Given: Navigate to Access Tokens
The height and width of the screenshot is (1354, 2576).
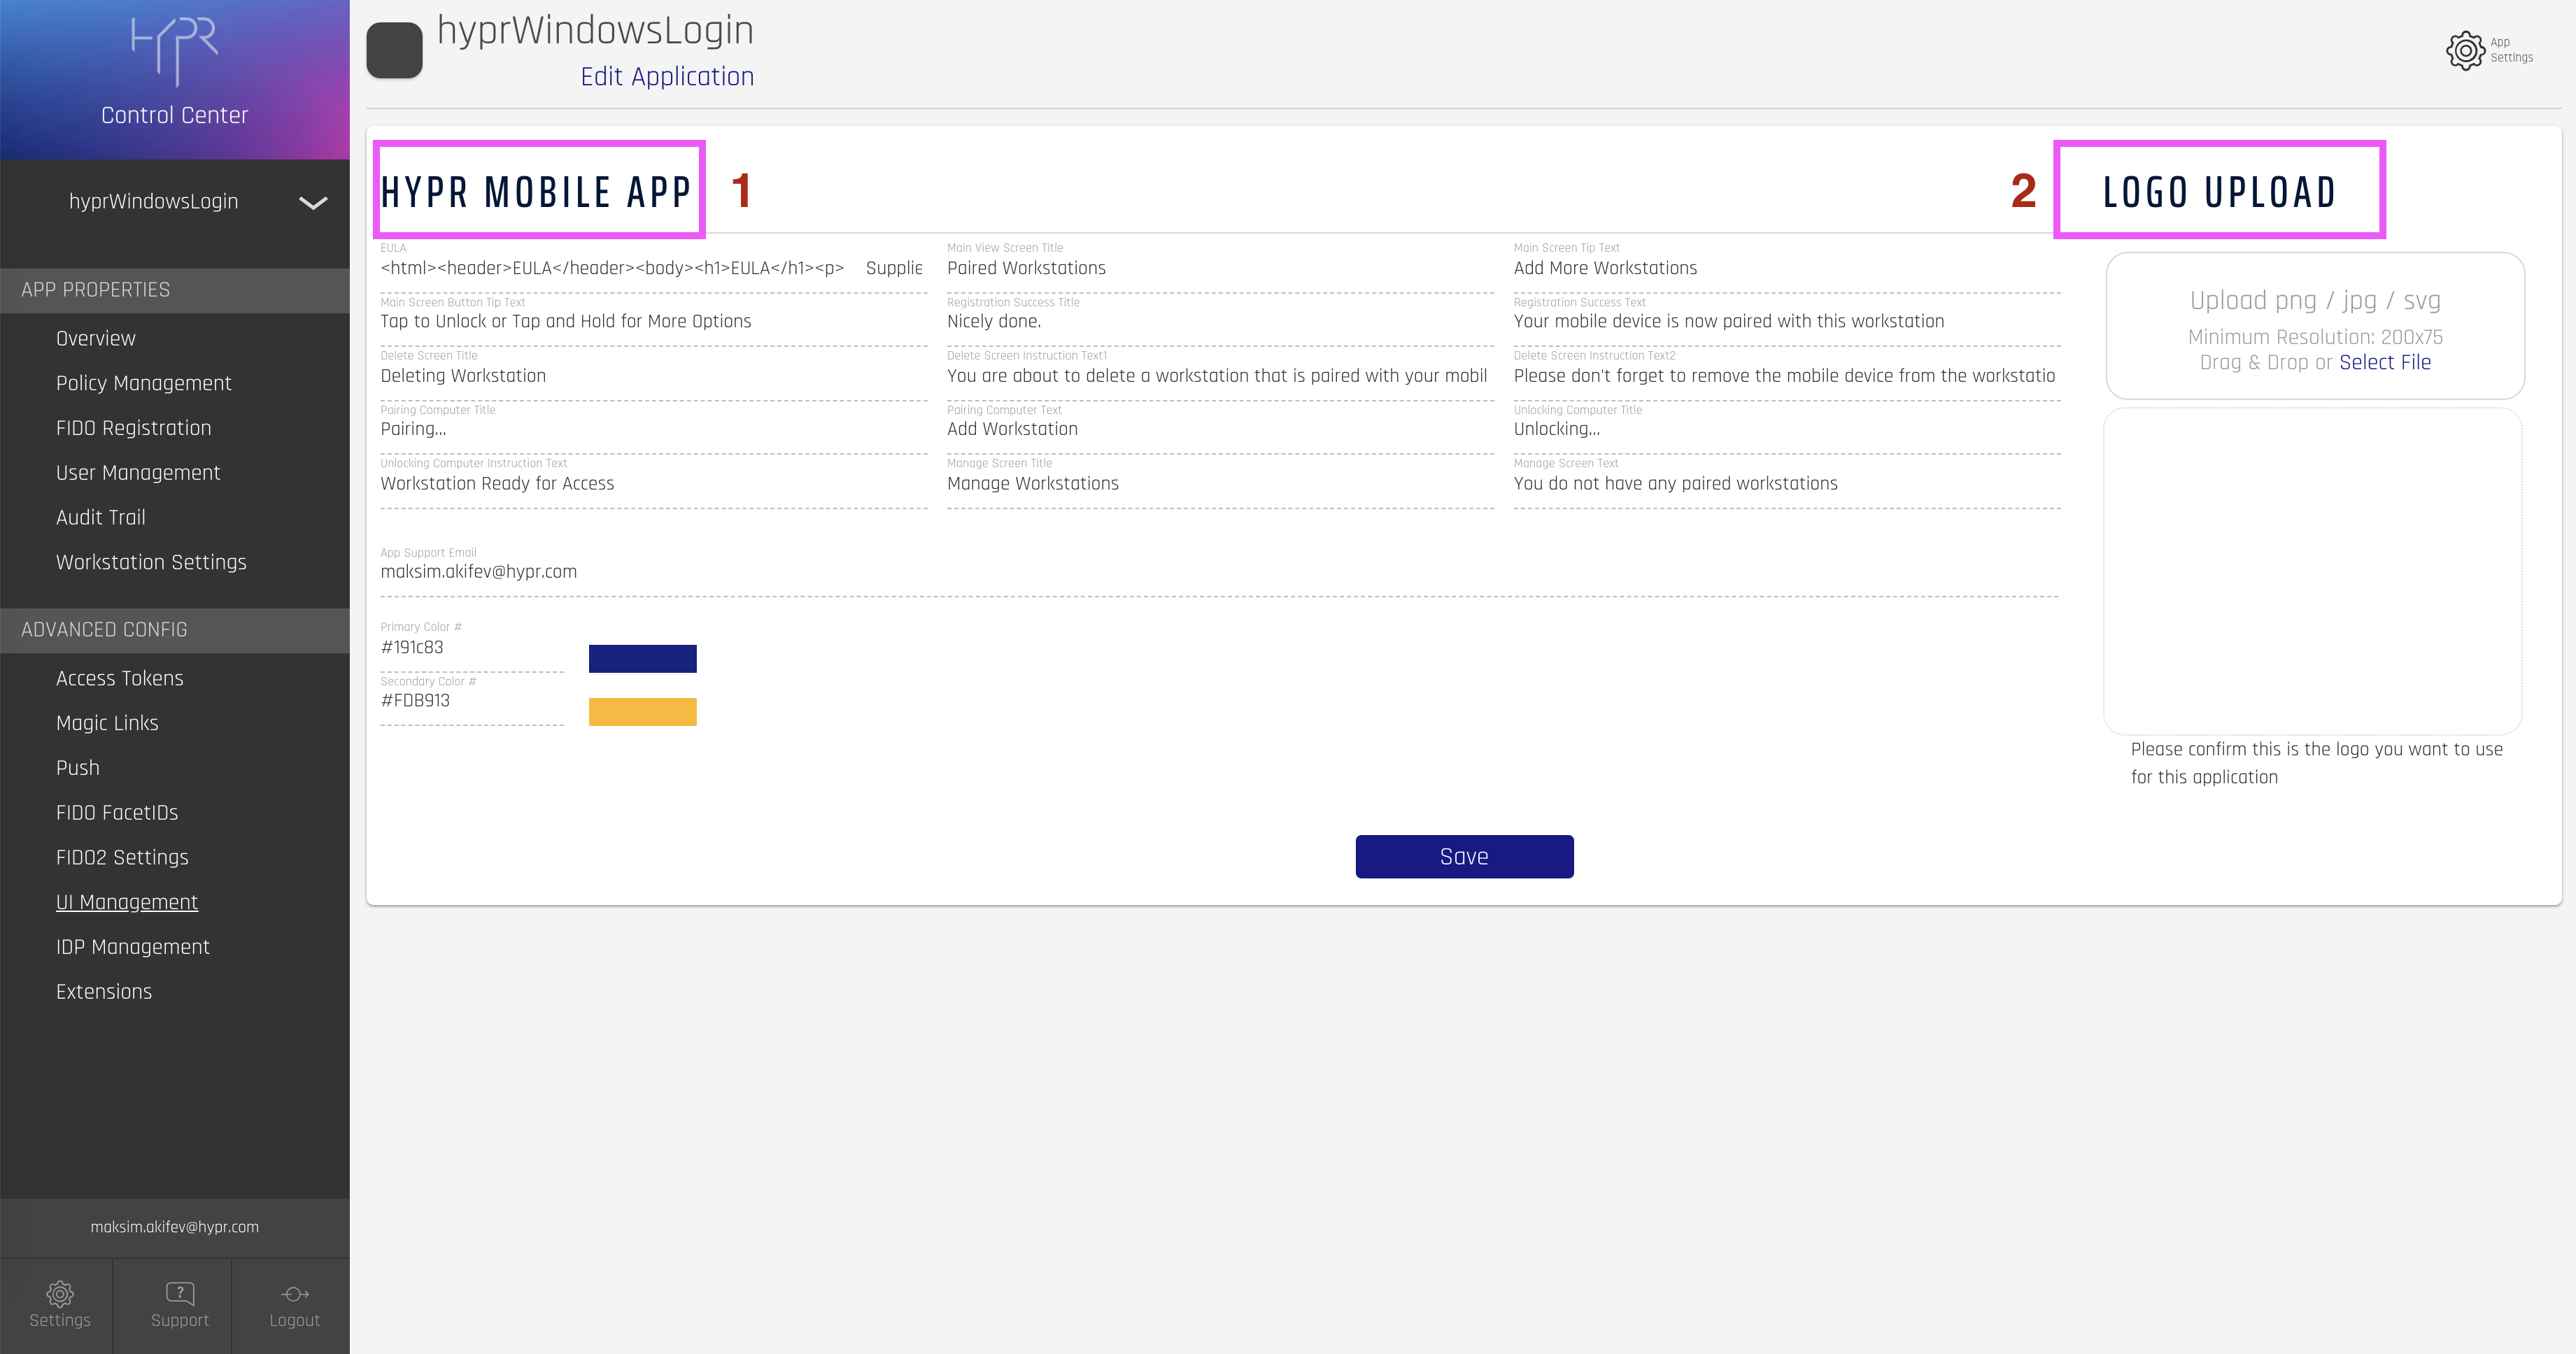Looking at the screenshot, I should 120,678.
